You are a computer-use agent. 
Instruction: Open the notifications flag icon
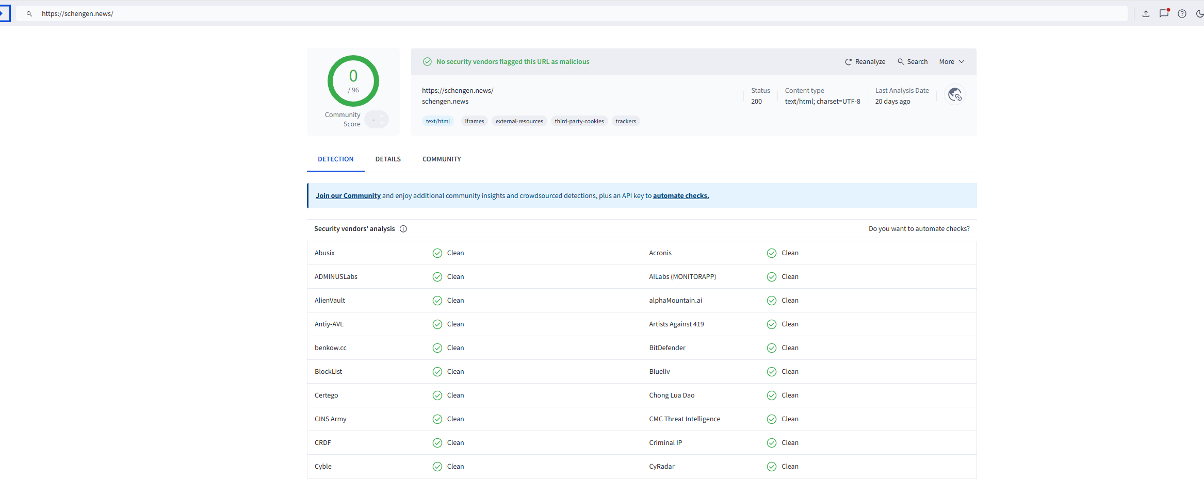pos(1164,13)
